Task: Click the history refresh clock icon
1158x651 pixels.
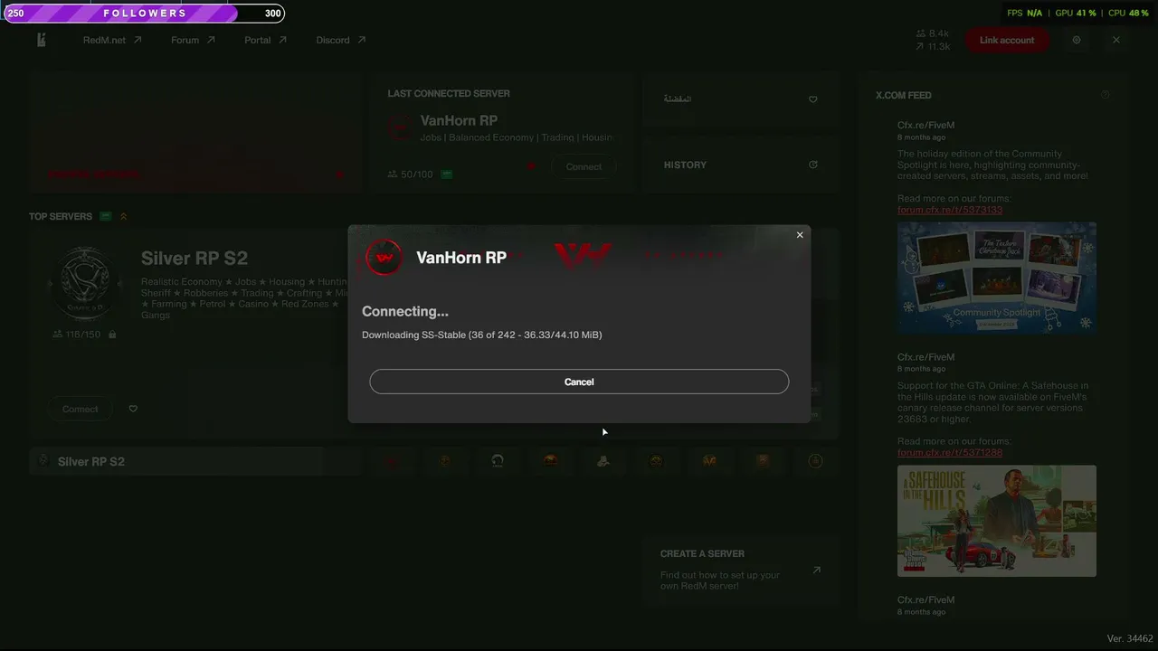Action: coord(812,165)
